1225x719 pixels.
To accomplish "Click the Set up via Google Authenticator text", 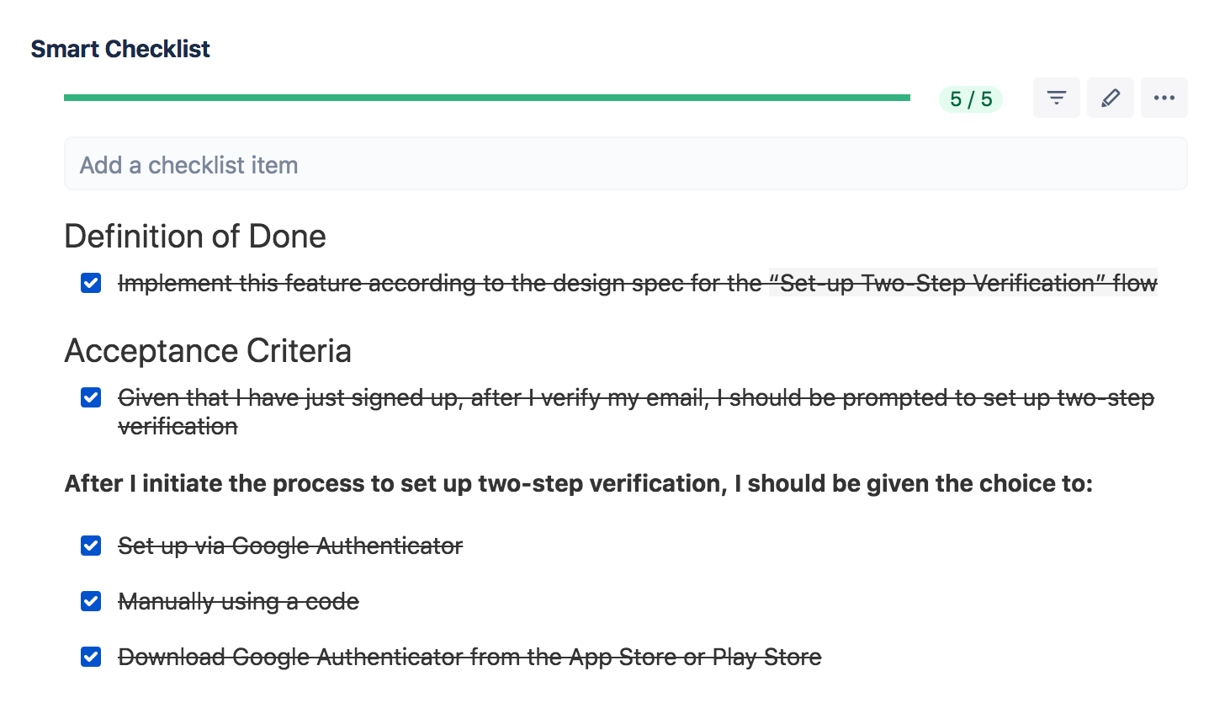I will [x=290, y=546].
